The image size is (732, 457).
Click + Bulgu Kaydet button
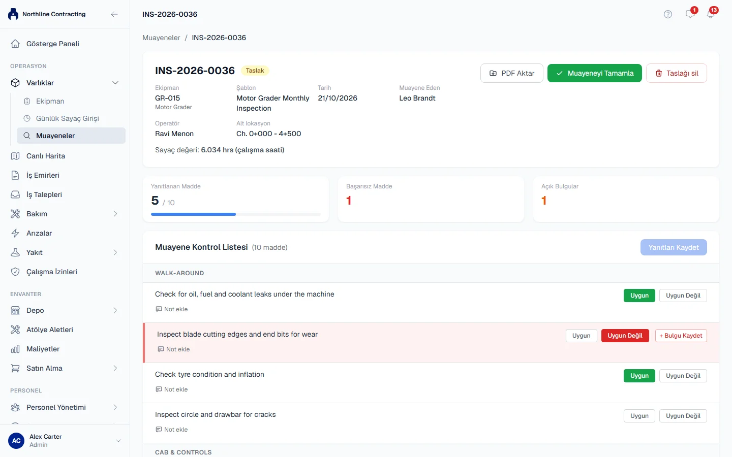681,336
